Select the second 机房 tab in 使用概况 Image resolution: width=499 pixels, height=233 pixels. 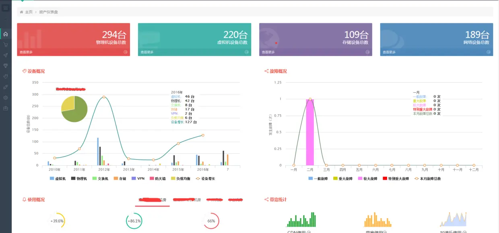point(187,199)
